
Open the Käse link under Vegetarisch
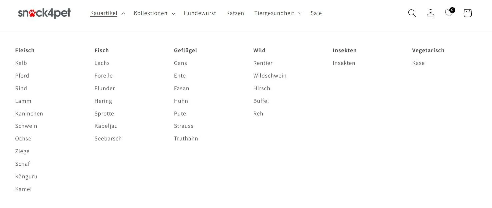point(418,63)
